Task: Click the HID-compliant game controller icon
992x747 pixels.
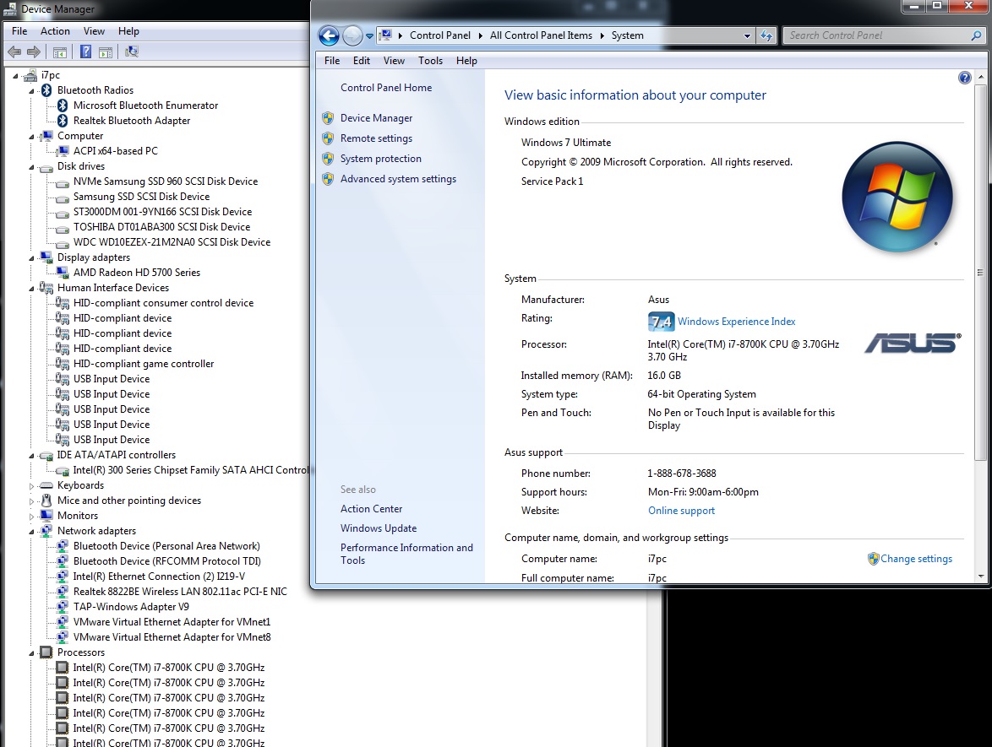Action: pos(63,364)
